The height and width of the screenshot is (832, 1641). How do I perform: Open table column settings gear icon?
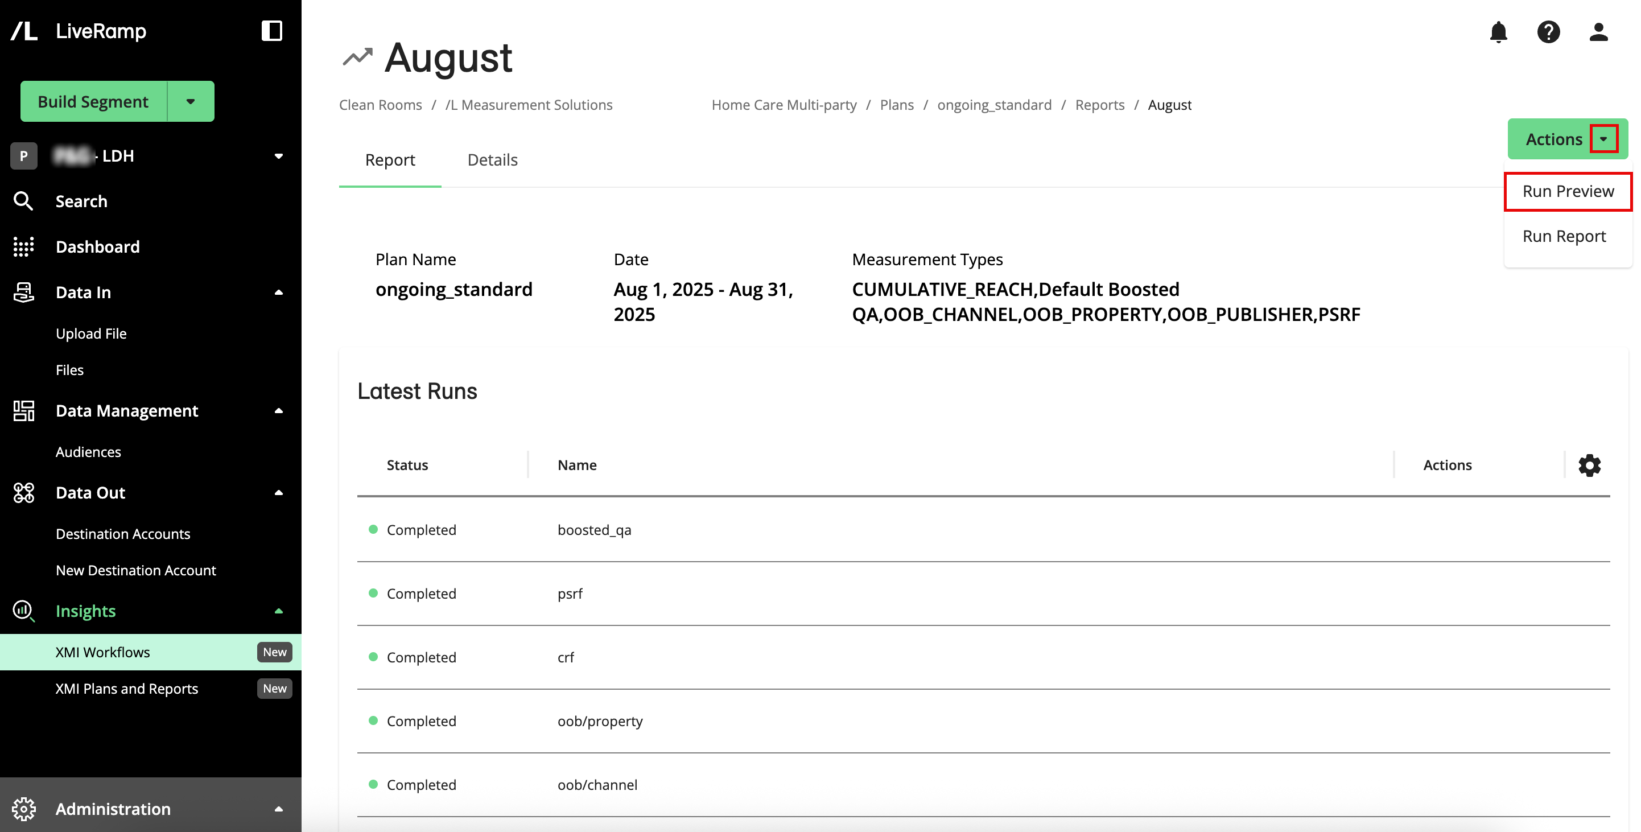tap(1589, 465)
